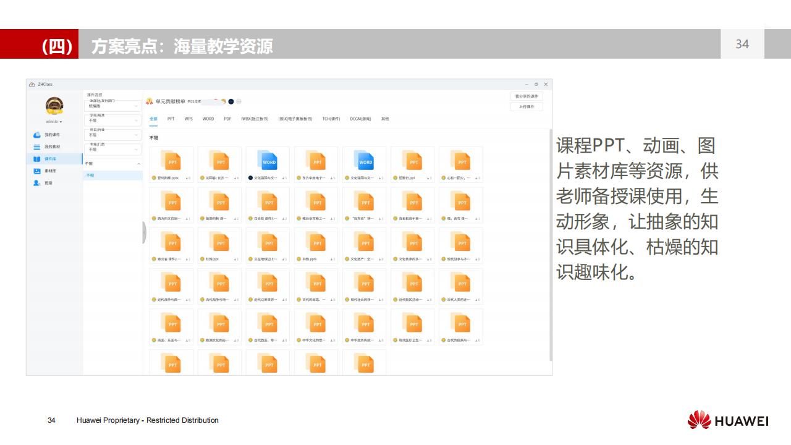Collapse the 不限 filter group chevron
The image size is (791, 445).
(138, 163)
